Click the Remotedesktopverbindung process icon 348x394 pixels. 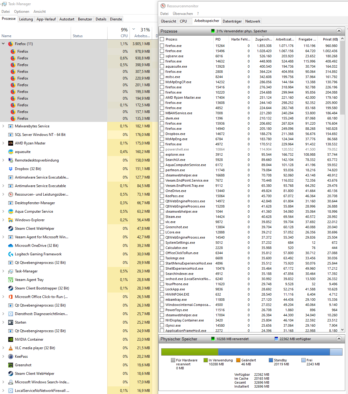click(x=11, y=160)
